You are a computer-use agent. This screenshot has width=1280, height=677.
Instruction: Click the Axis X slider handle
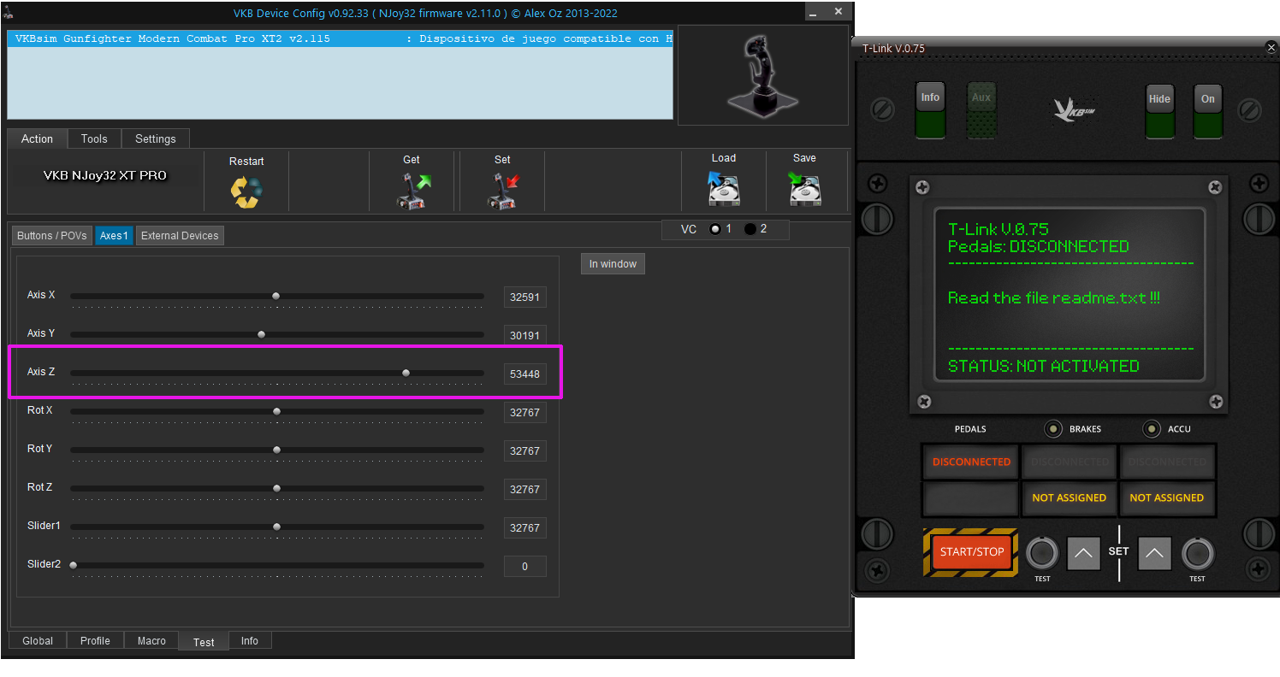point(276,296)
